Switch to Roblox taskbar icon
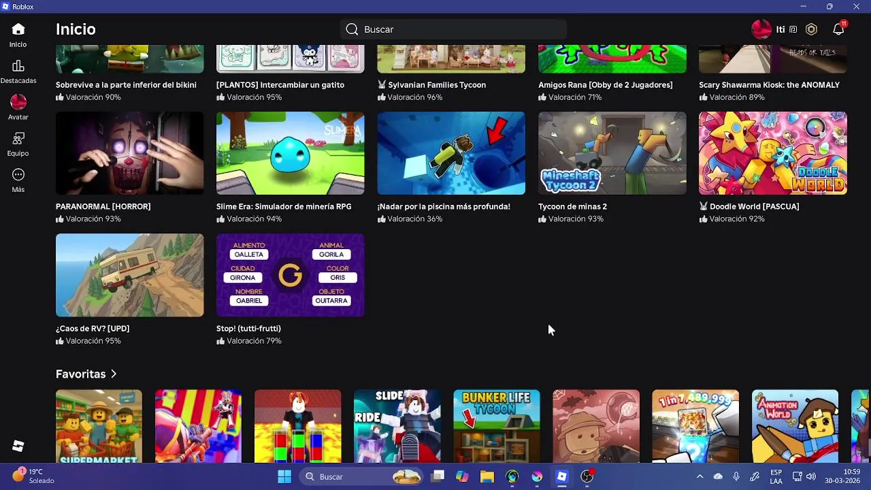Screen dimensions: 871x490 pos(562,476)
